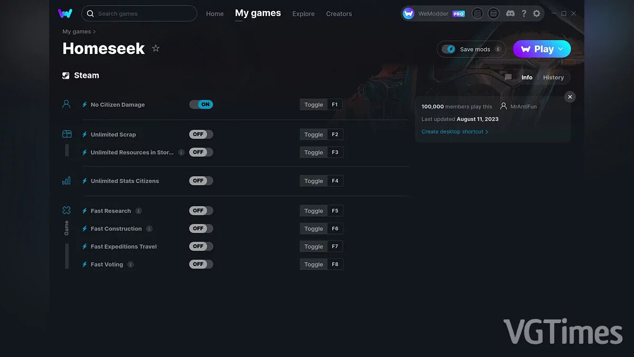Click the info icon beside Unlimited Resources in Storage
The width and height of the screenshot is (634, 357).
181,152
